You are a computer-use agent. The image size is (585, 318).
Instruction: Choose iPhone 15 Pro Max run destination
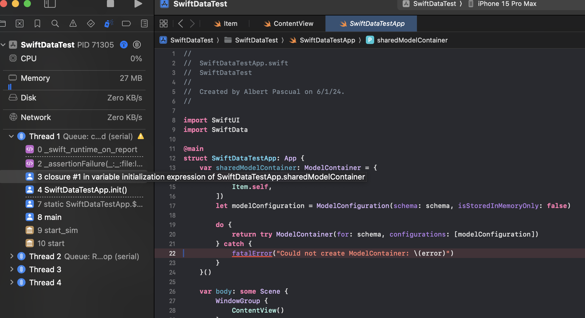tap(503, 4)
